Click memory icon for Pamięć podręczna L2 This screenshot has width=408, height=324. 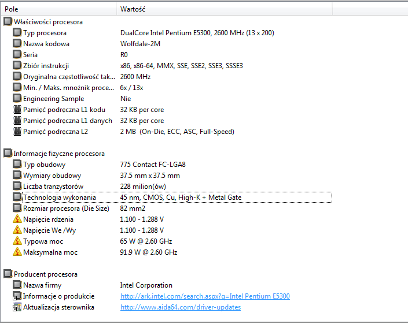tap(17, 131)
